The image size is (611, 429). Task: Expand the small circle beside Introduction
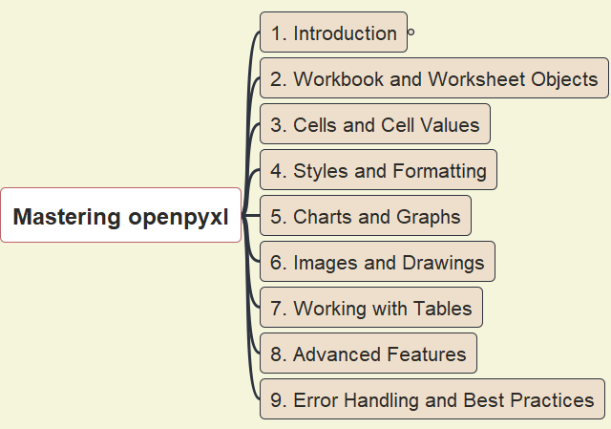click(x=411, y=32)
